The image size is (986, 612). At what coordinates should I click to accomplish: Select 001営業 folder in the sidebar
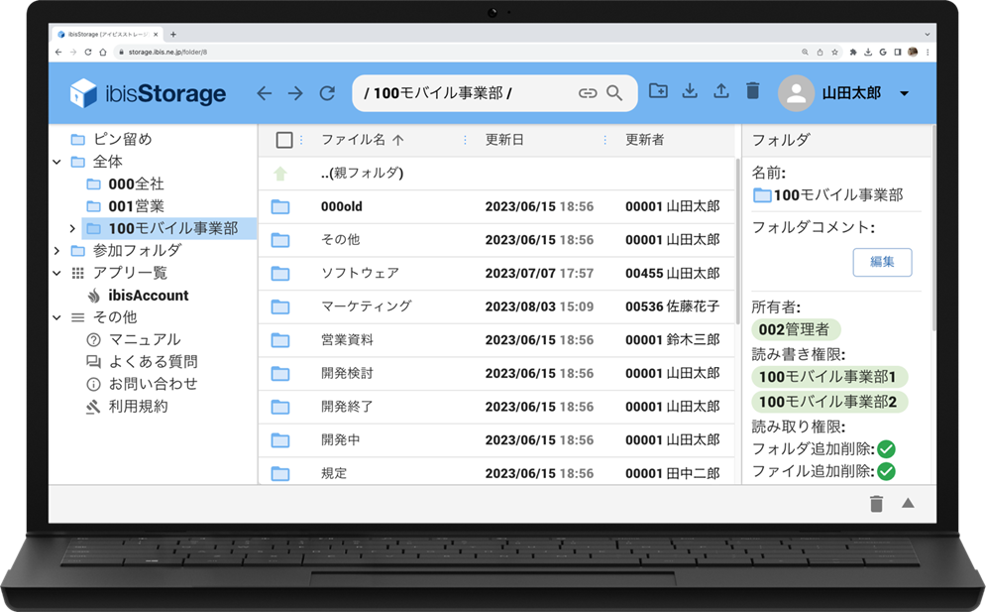tap(136, 206)
